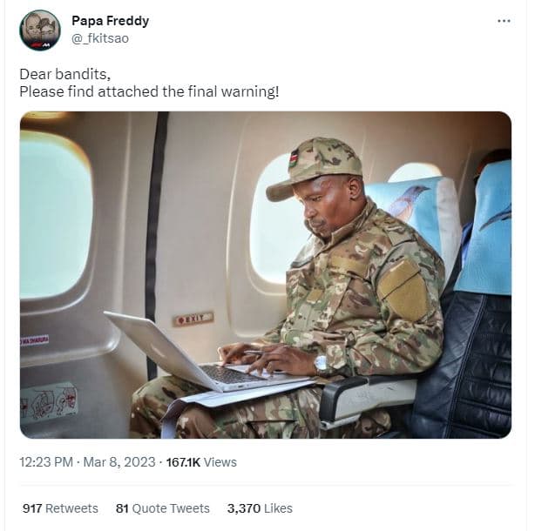This screenshot has width=535, height=531.
Task: Open the attached soldier photo
Action: (265, 274)
